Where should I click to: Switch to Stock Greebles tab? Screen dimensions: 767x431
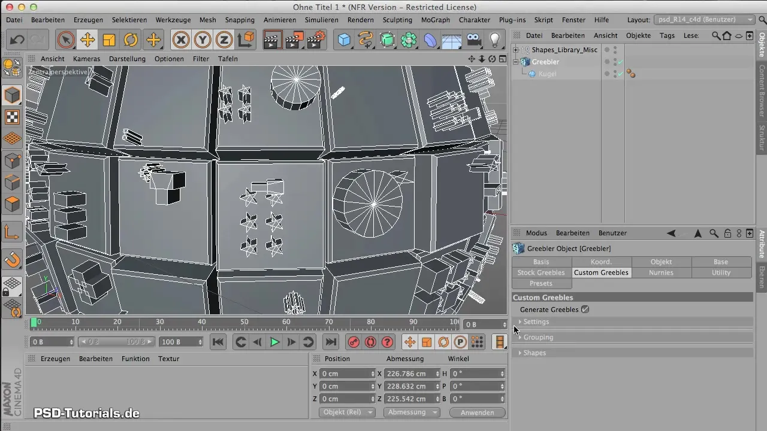(x=541, y=272)
